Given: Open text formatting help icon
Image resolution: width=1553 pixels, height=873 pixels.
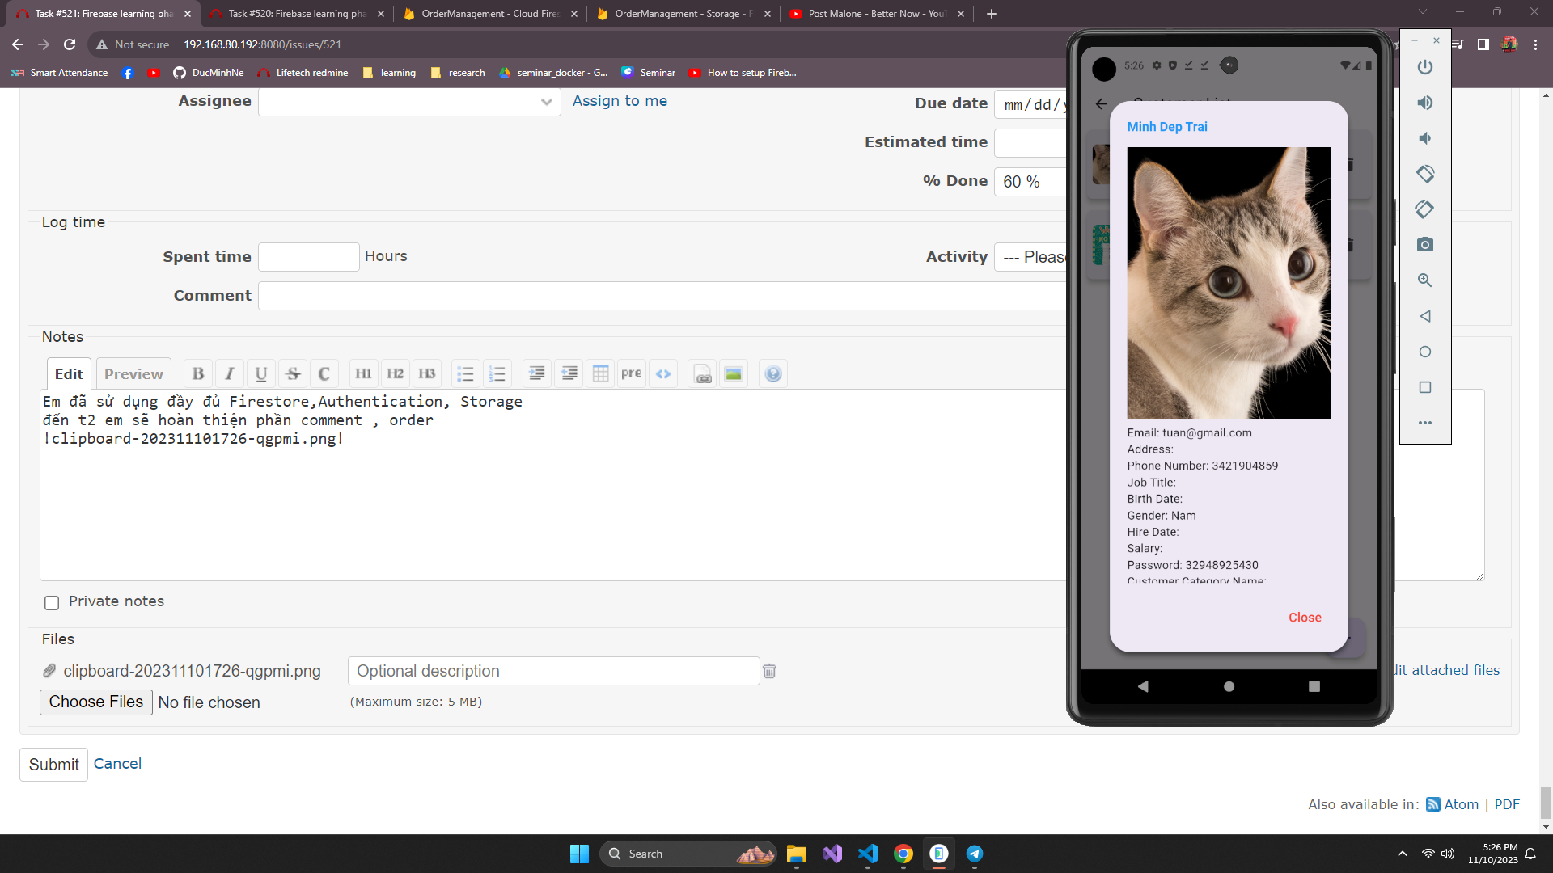Looking at the screenshot, I should (773, 373).
